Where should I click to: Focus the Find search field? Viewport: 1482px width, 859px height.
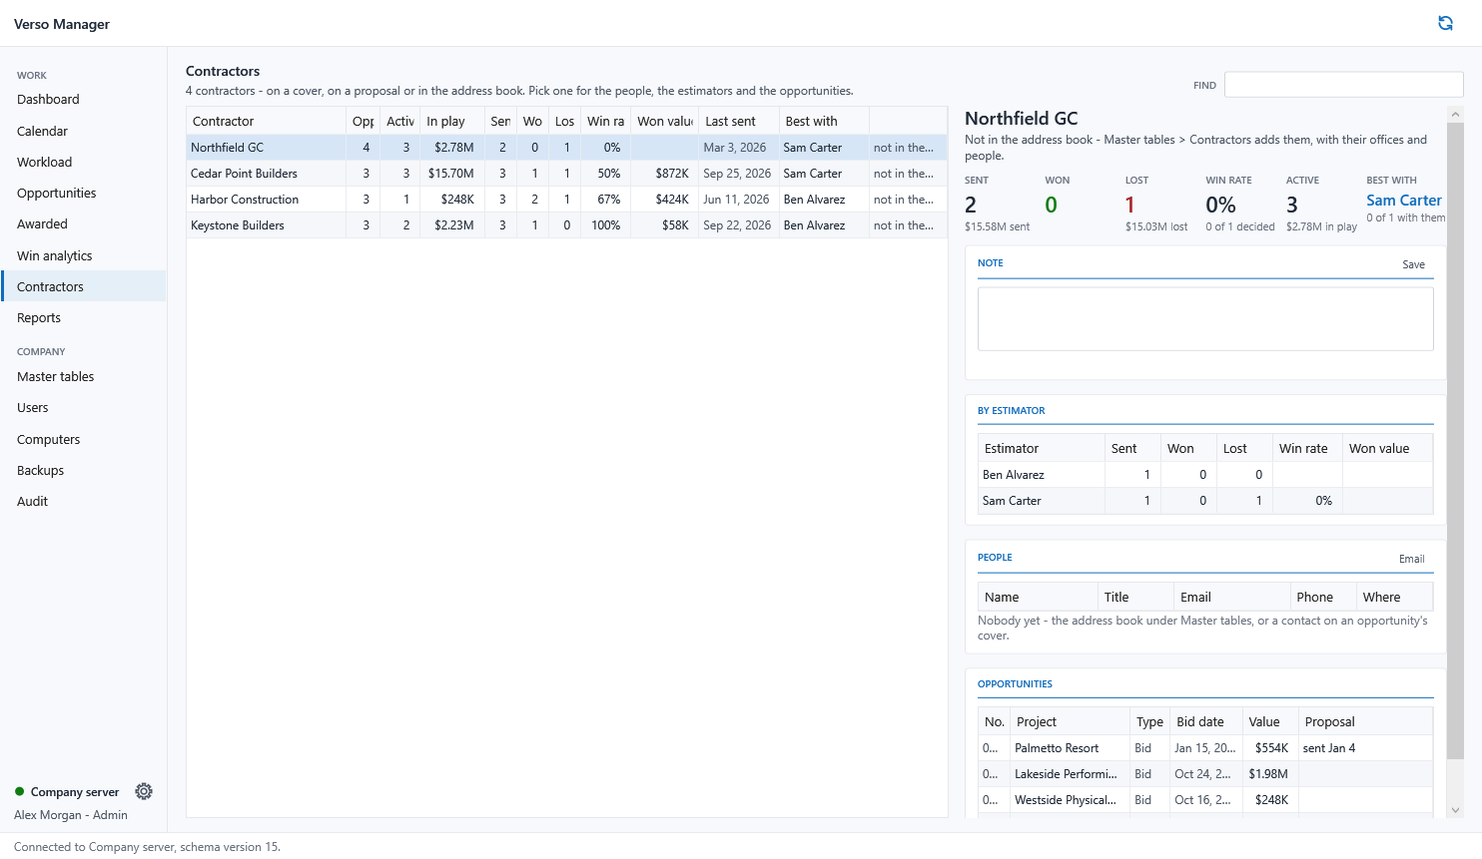tap(1343, 85)
